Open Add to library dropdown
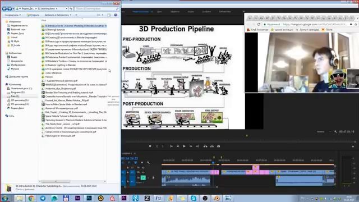Image resolution: width=359 pixels, height=202 pixels. point(58,15)
